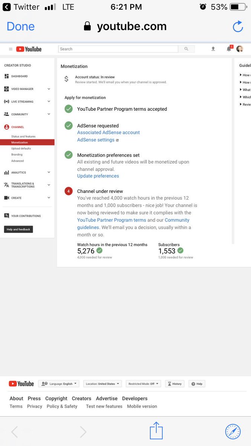Image resolution: width=251 pixels, height=446 pixels.
Task: Click the Create camera icon
Action: pos(6,198)
